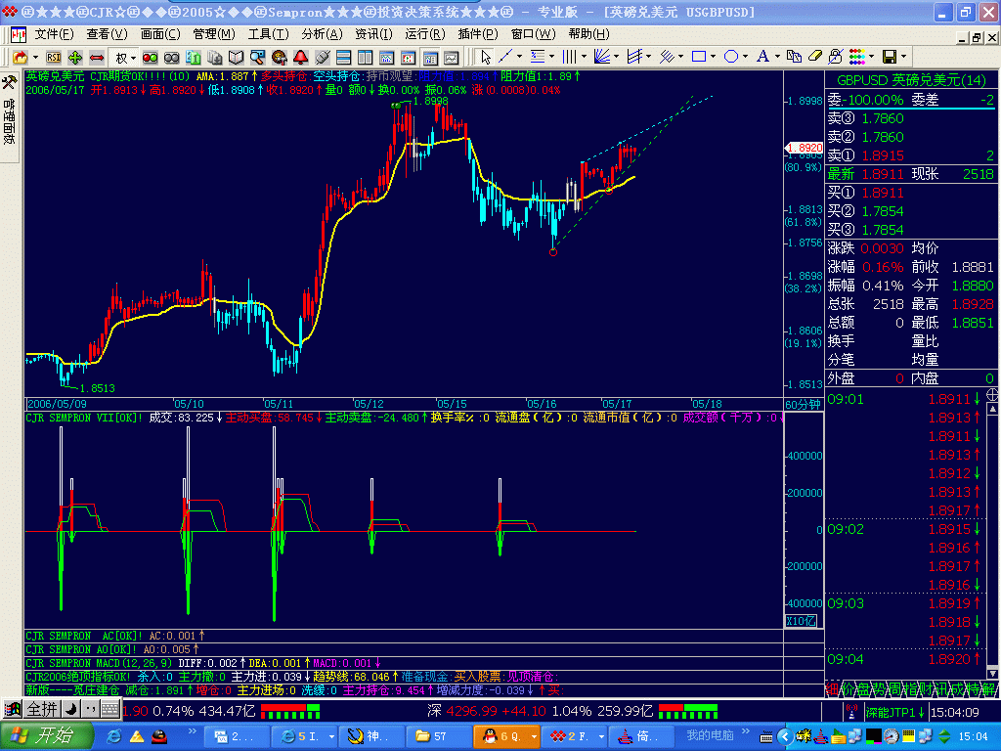This screenshot has height=751, width=1001.
Task: Click the gray double-circle icon
Action: [x=172, y=58]
